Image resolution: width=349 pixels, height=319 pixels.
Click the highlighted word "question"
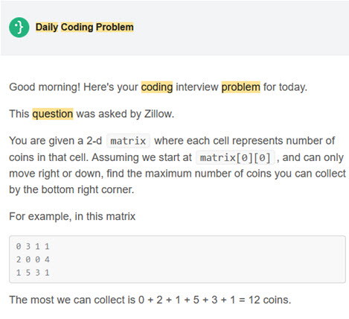click(53, 114)
